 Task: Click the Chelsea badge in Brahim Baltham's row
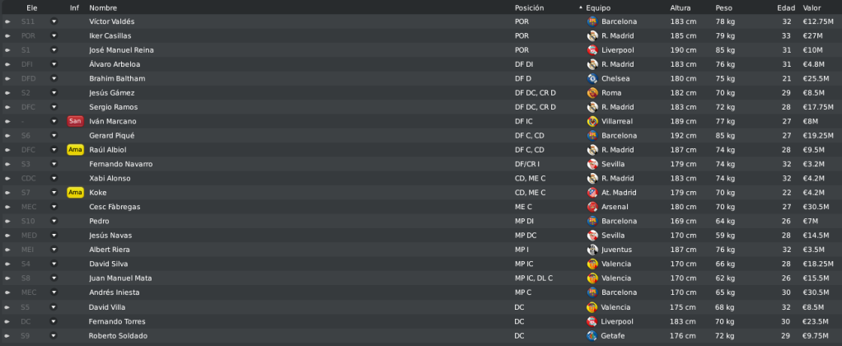point(592,78)
